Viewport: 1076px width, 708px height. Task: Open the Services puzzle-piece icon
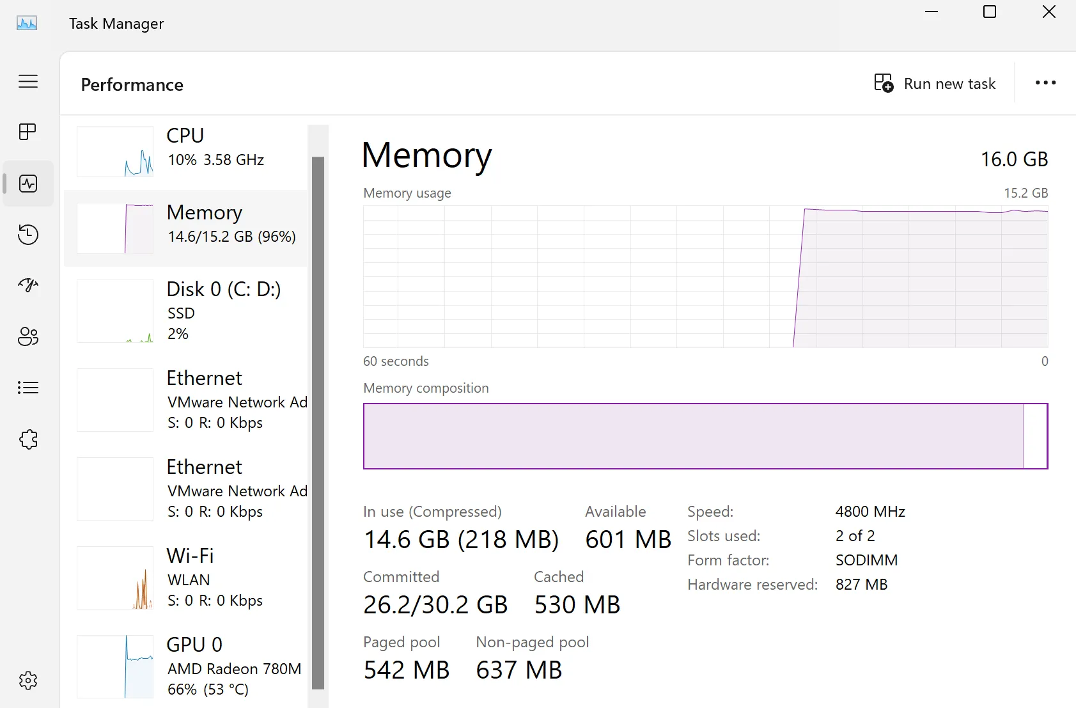(28, 439)
